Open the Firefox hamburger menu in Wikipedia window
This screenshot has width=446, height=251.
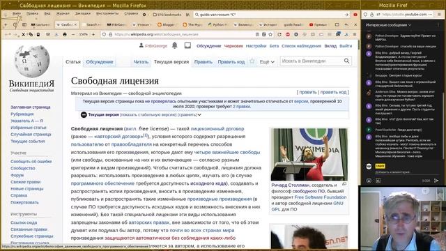(x=355, y=34)
